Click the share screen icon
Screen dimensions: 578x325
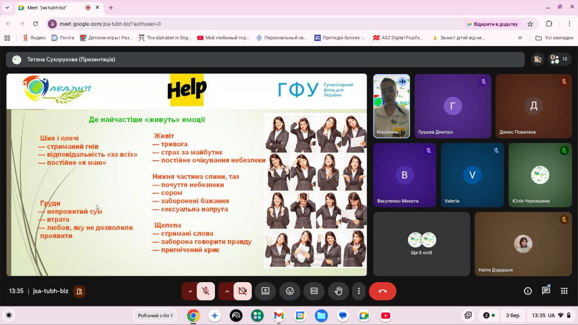click(x=266, y=291)
